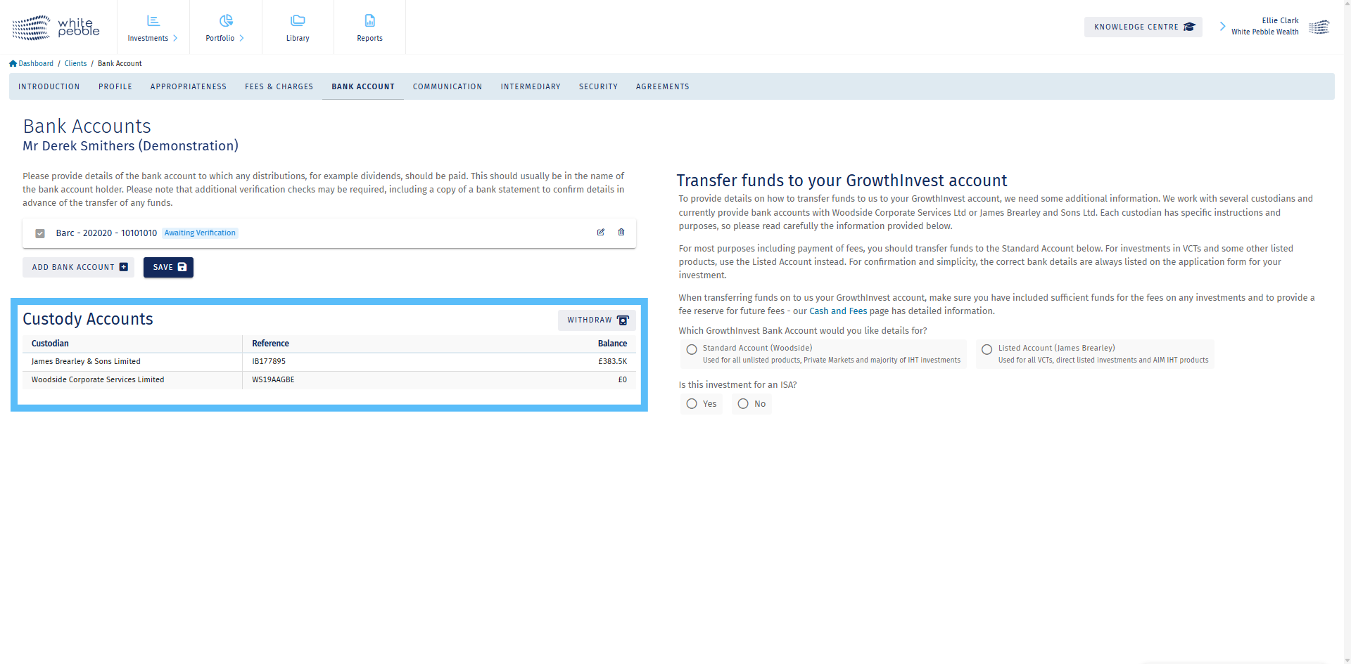Click the Add Bank Account button
Screen dimensions: 1351x664
click(x=79, y=267)
